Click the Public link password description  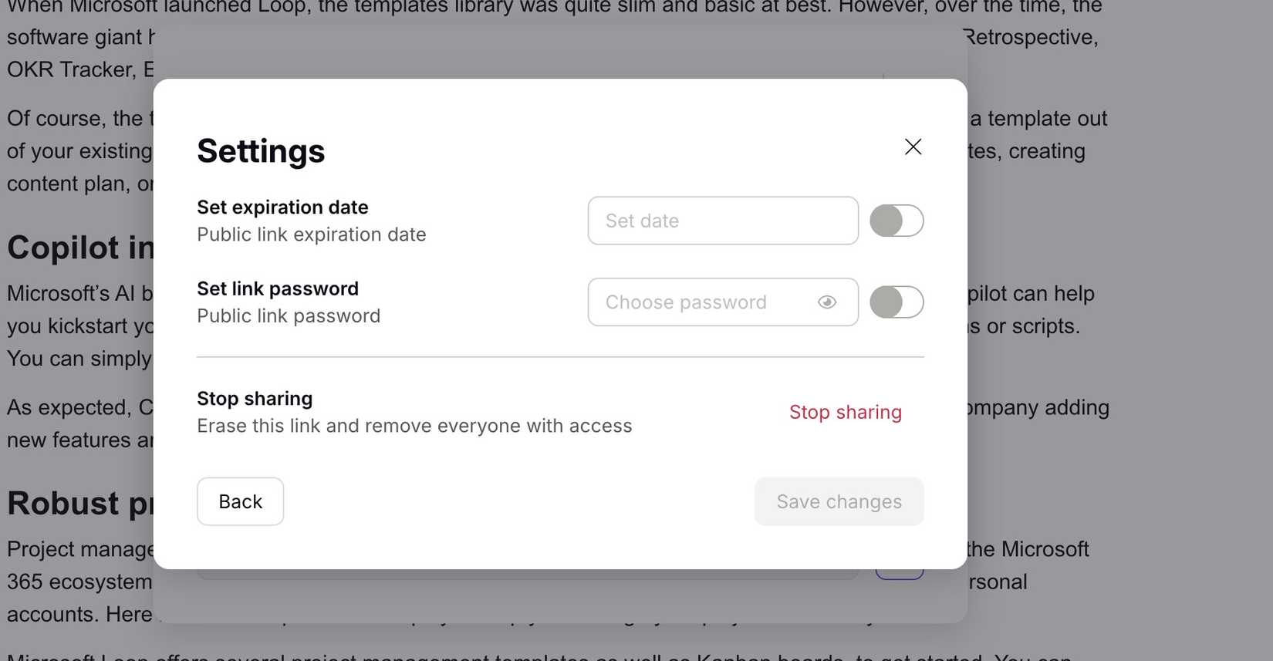pos(289,316)
